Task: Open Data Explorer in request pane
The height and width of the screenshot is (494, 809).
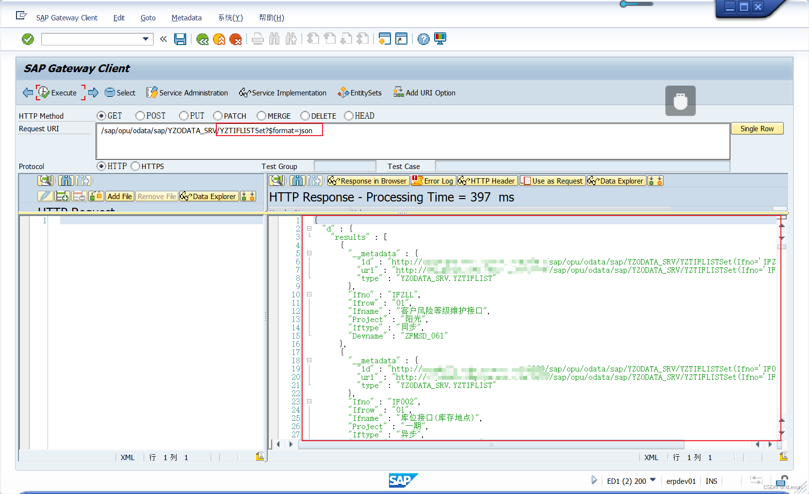Action: pyautogui.click(x=209, y=196)
